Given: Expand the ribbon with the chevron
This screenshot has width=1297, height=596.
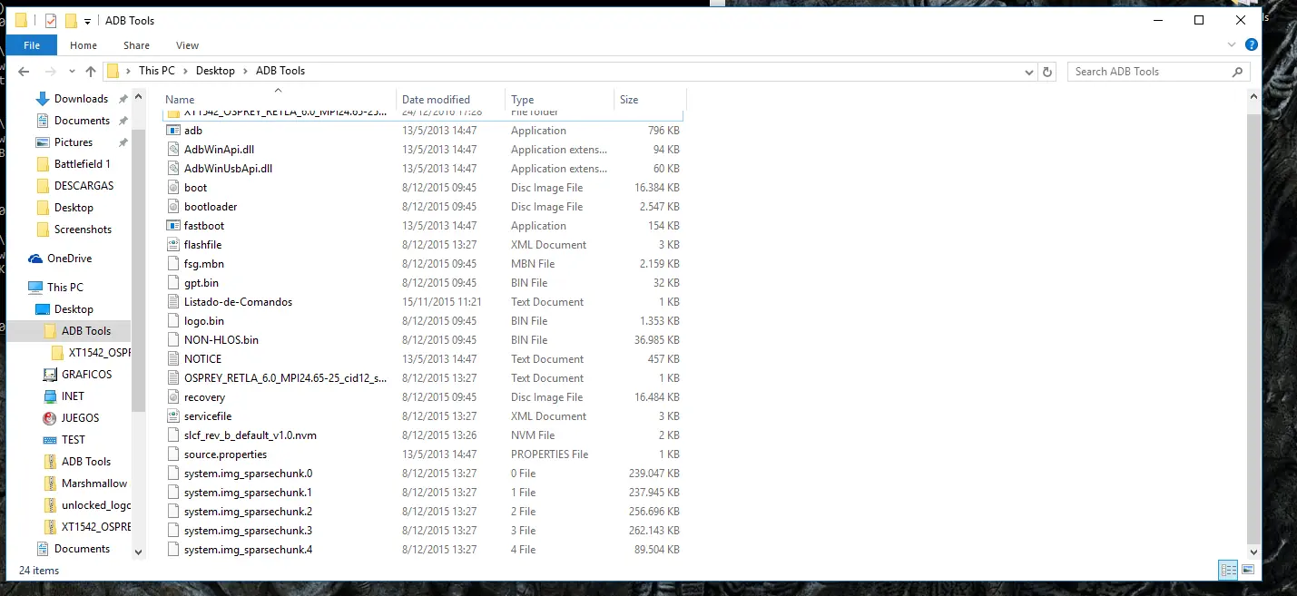Looking at the screenshot, I should tap(1233, 44).
